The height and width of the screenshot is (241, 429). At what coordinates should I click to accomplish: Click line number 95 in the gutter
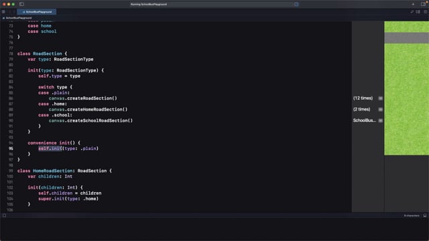[11, 149]
